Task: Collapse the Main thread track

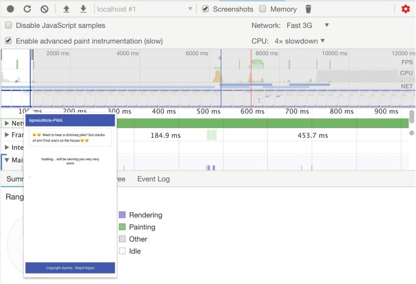Action: pyautogui.click(x=7, y=160)
